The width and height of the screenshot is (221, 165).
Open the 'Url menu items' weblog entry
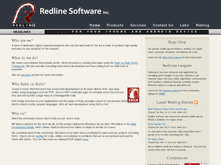pyautogui.click(x=156, y=139)
